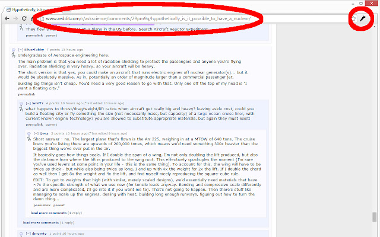Click the reddit URL address bar
This screenshot has width=380, height=237.
[194, 18]
